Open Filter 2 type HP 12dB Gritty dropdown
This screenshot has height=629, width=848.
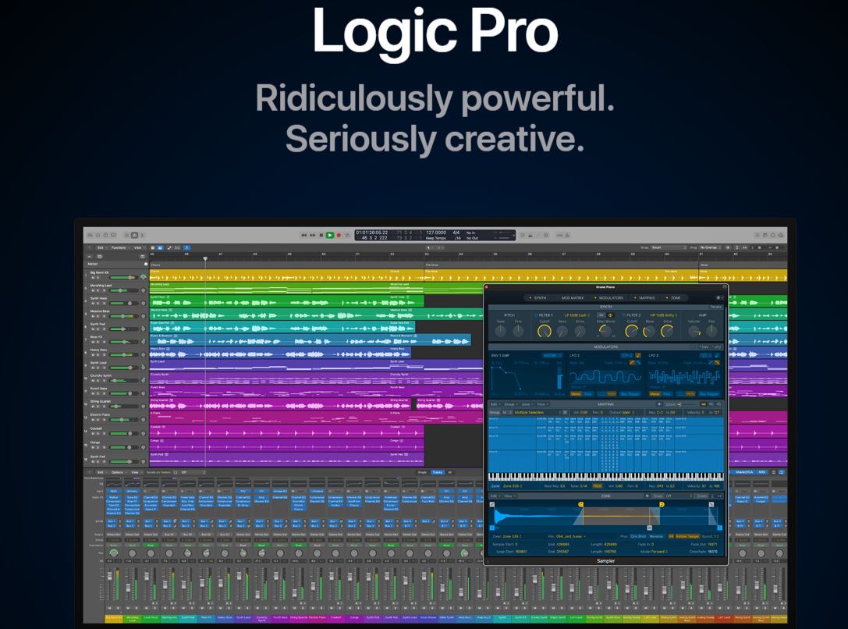pos(663,315)
